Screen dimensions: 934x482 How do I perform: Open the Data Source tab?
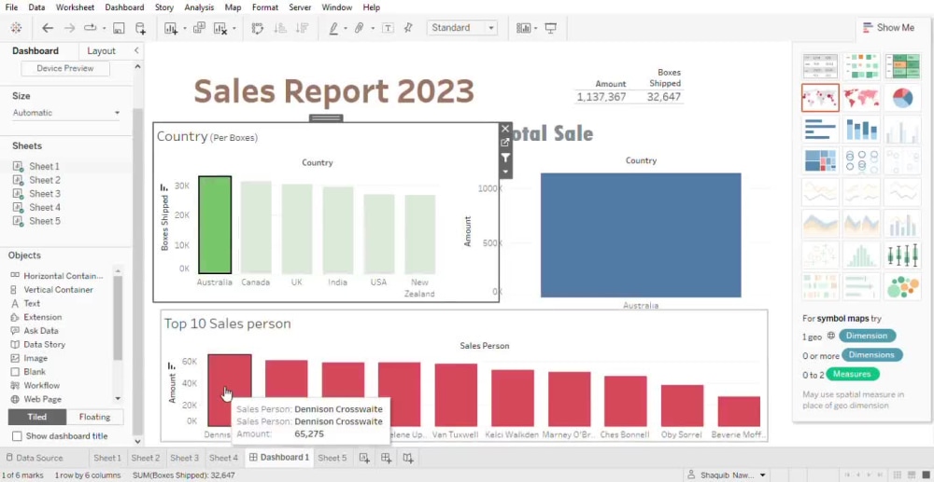point(34,458)
